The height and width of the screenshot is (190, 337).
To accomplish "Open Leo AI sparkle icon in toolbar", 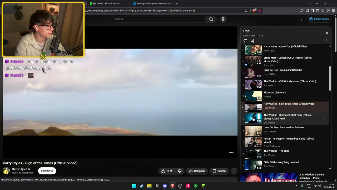I will [x=323, y=11].
